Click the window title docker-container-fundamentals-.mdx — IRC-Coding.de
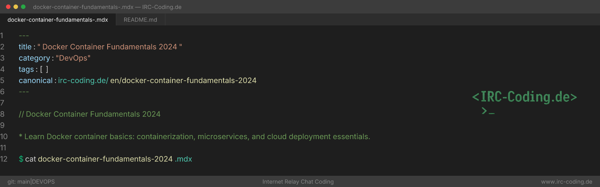The width and height of the screenshot is (600, 187). tap(107, 7)
